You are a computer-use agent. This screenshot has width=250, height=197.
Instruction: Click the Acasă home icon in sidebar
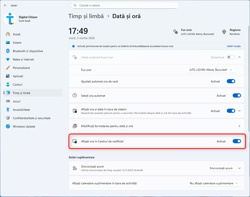coord(8,34)
